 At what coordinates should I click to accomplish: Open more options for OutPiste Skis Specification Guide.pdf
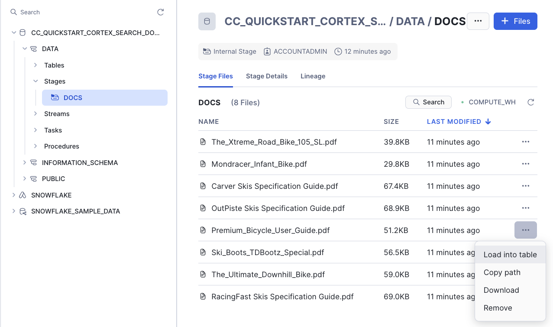(525, 208)
